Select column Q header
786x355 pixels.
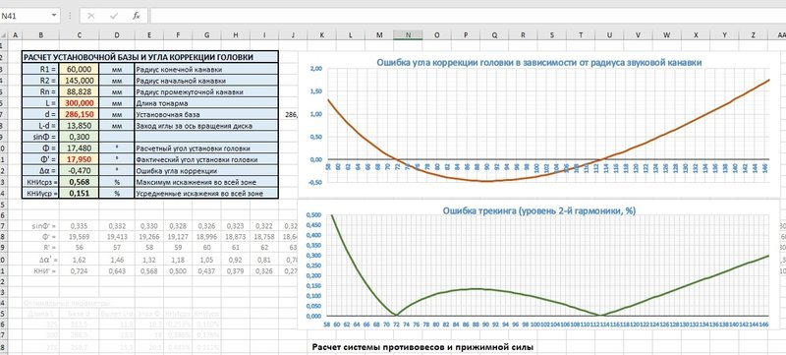point(495,35)
